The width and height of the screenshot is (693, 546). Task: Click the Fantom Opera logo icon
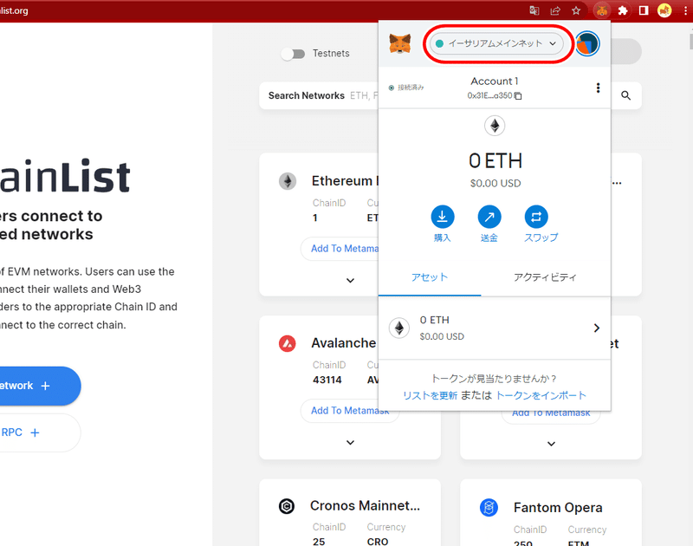coord(489,508)
